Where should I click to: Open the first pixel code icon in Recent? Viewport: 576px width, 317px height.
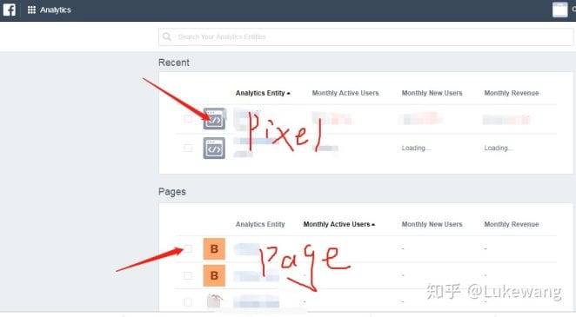click(x=214, y=119)
